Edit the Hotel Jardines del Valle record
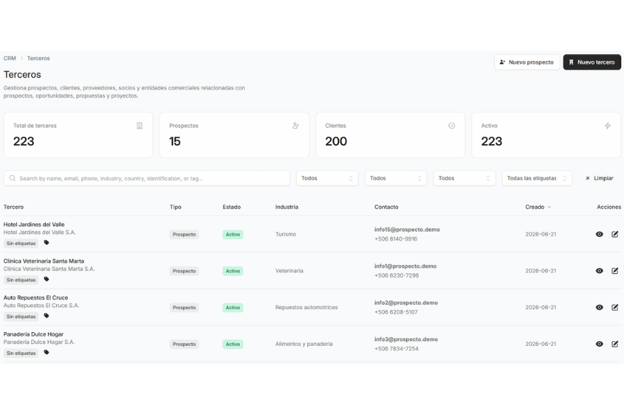Screen dimensions: 624x416 615,234
